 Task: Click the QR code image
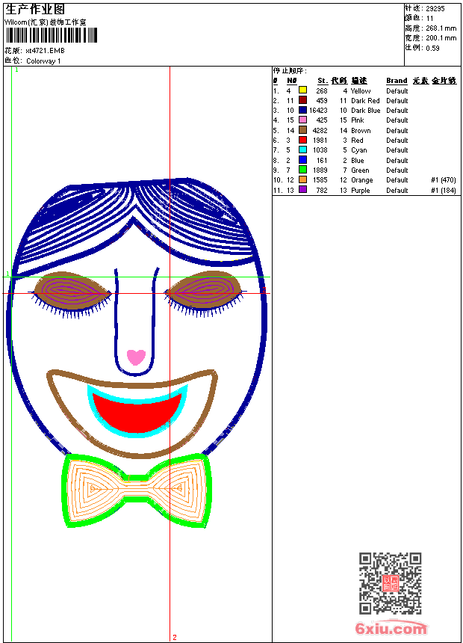(390, 583)
